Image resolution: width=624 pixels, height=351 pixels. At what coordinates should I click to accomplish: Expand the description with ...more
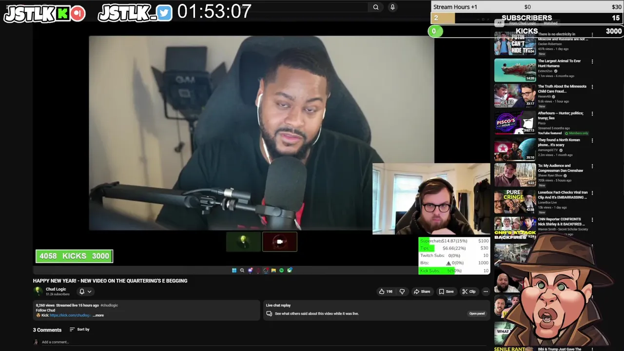click(x=98, y=315)
